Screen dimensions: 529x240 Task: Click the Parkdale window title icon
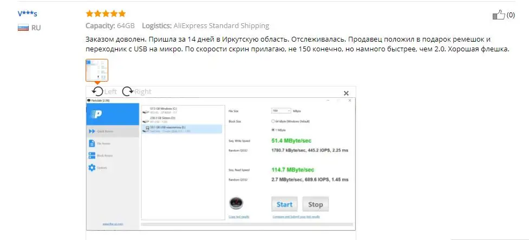(x=89, y=101)
